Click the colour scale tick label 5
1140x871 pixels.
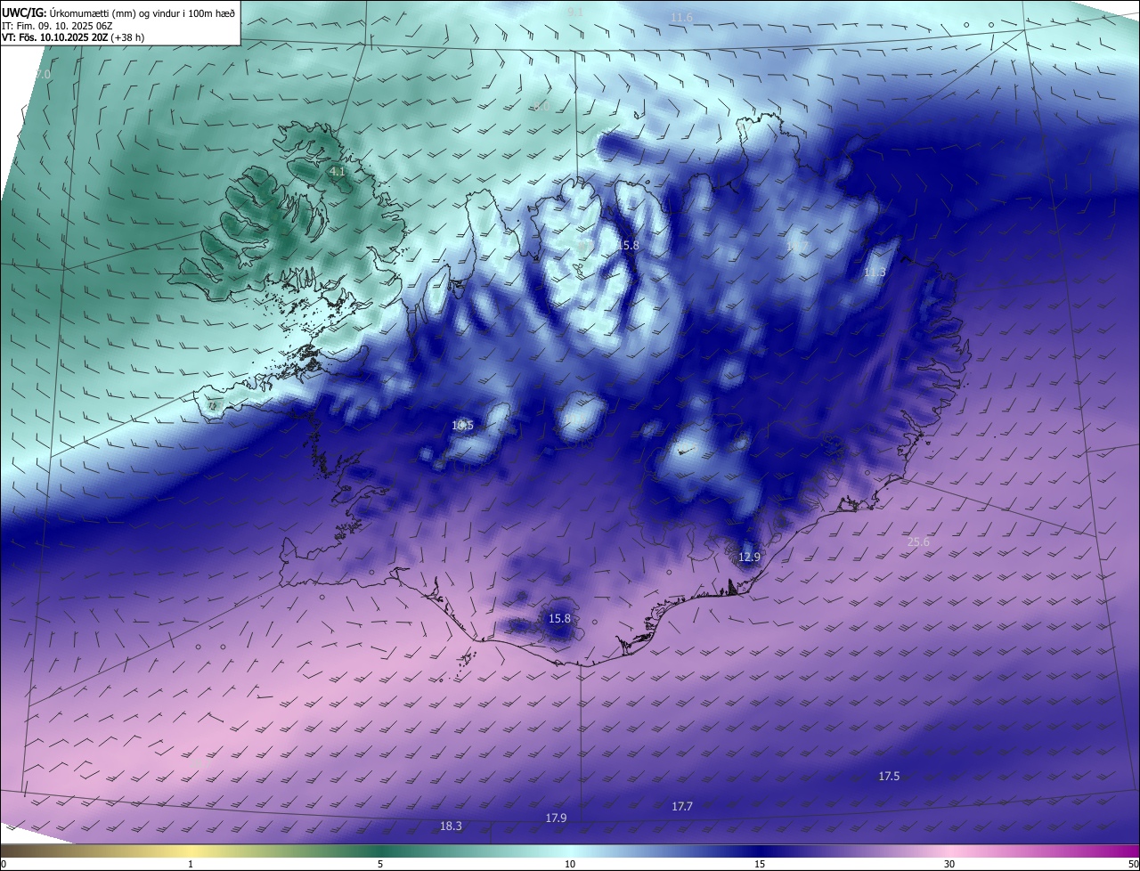(x=380, y=864)
